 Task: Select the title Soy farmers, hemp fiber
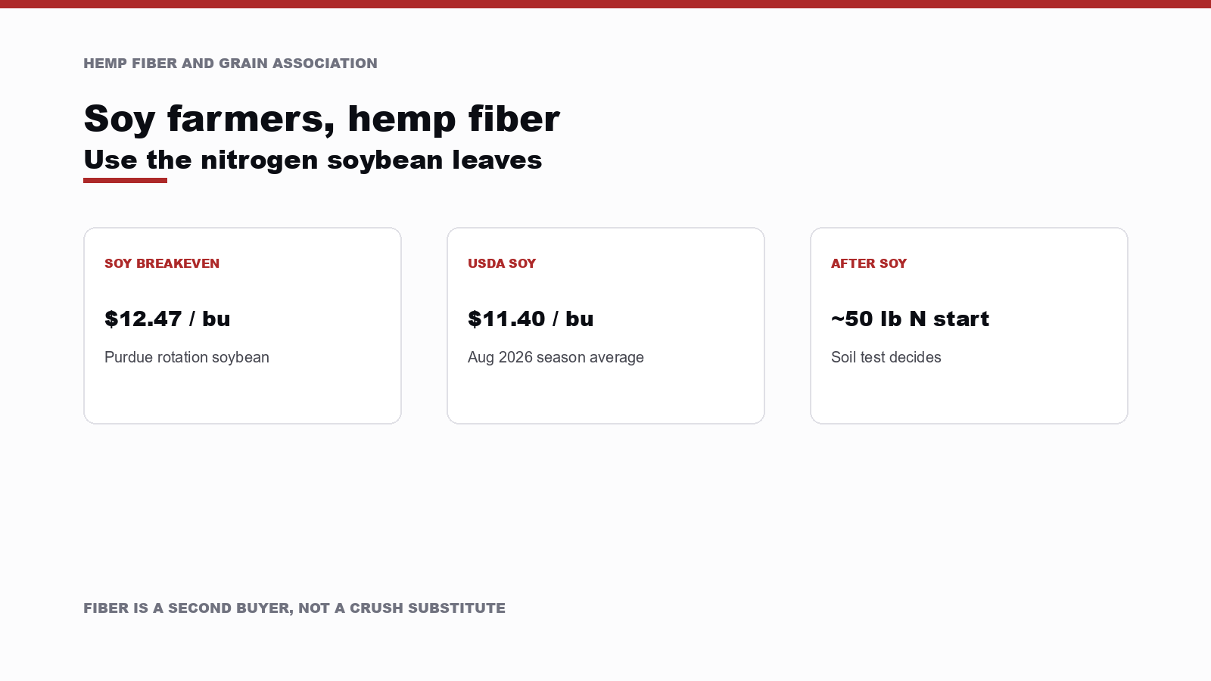[322, 119]
